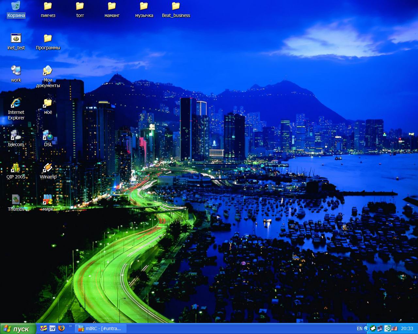Open the green flower tray icon

tap(373, 329)
